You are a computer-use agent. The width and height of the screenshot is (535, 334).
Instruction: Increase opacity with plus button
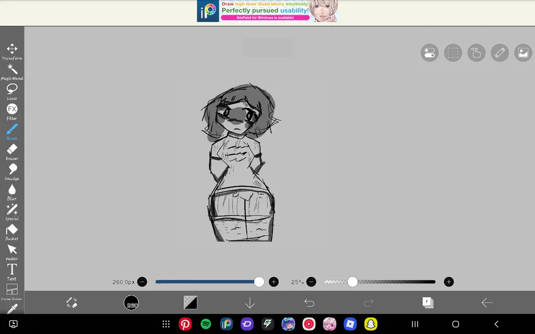point(449,282)
